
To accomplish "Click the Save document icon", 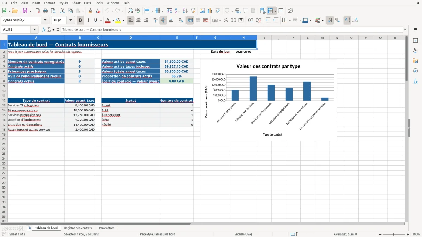I will [25, 11].
